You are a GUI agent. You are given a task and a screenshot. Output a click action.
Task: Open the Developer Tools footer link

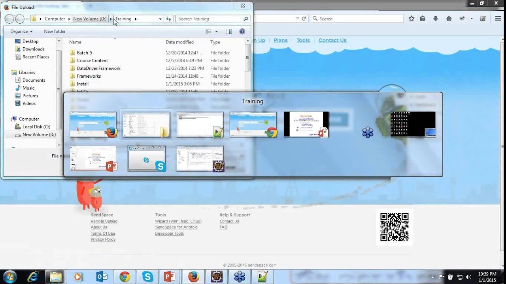coord(169,234)
